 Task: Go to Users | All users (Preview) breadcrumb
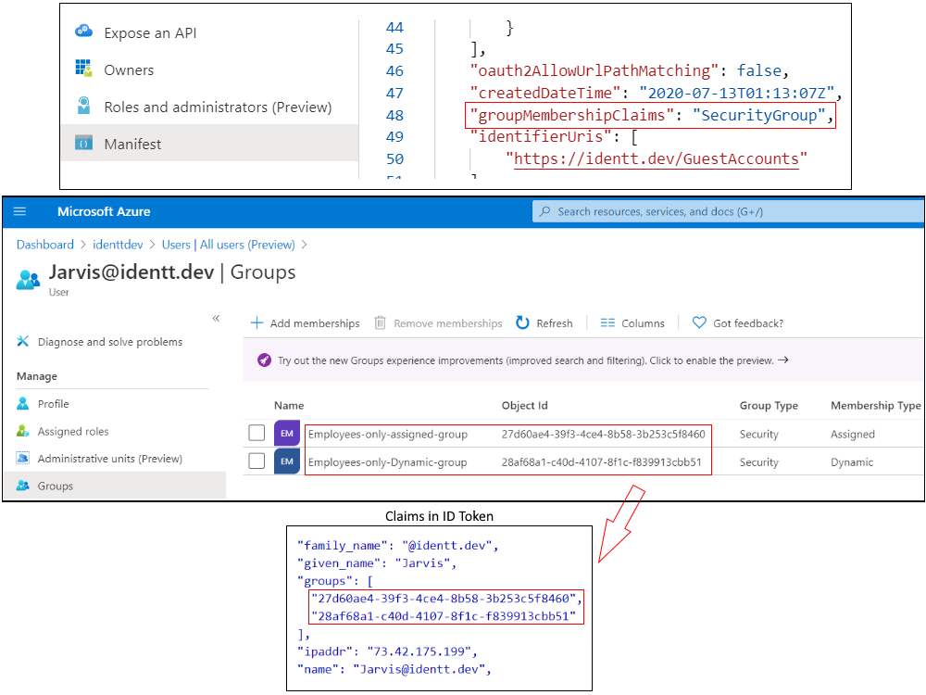tap(228, 245)
